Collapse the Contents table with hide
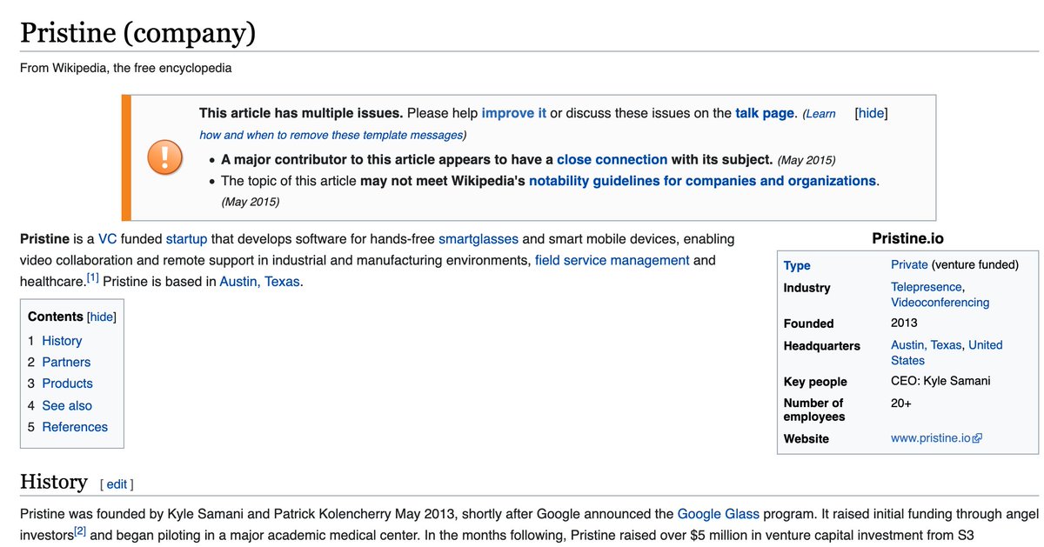 tap(102, 317)
